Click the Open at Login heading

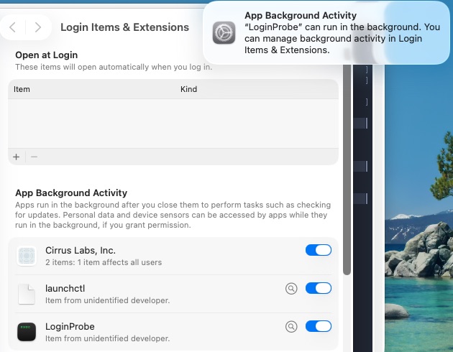point(47,55)
